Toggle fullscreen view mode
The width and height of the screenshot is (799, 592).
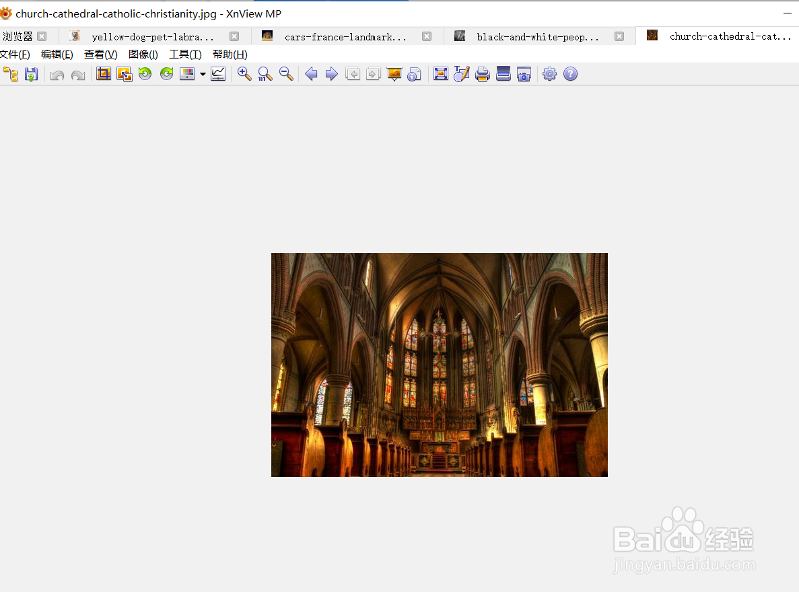[440, 74]
